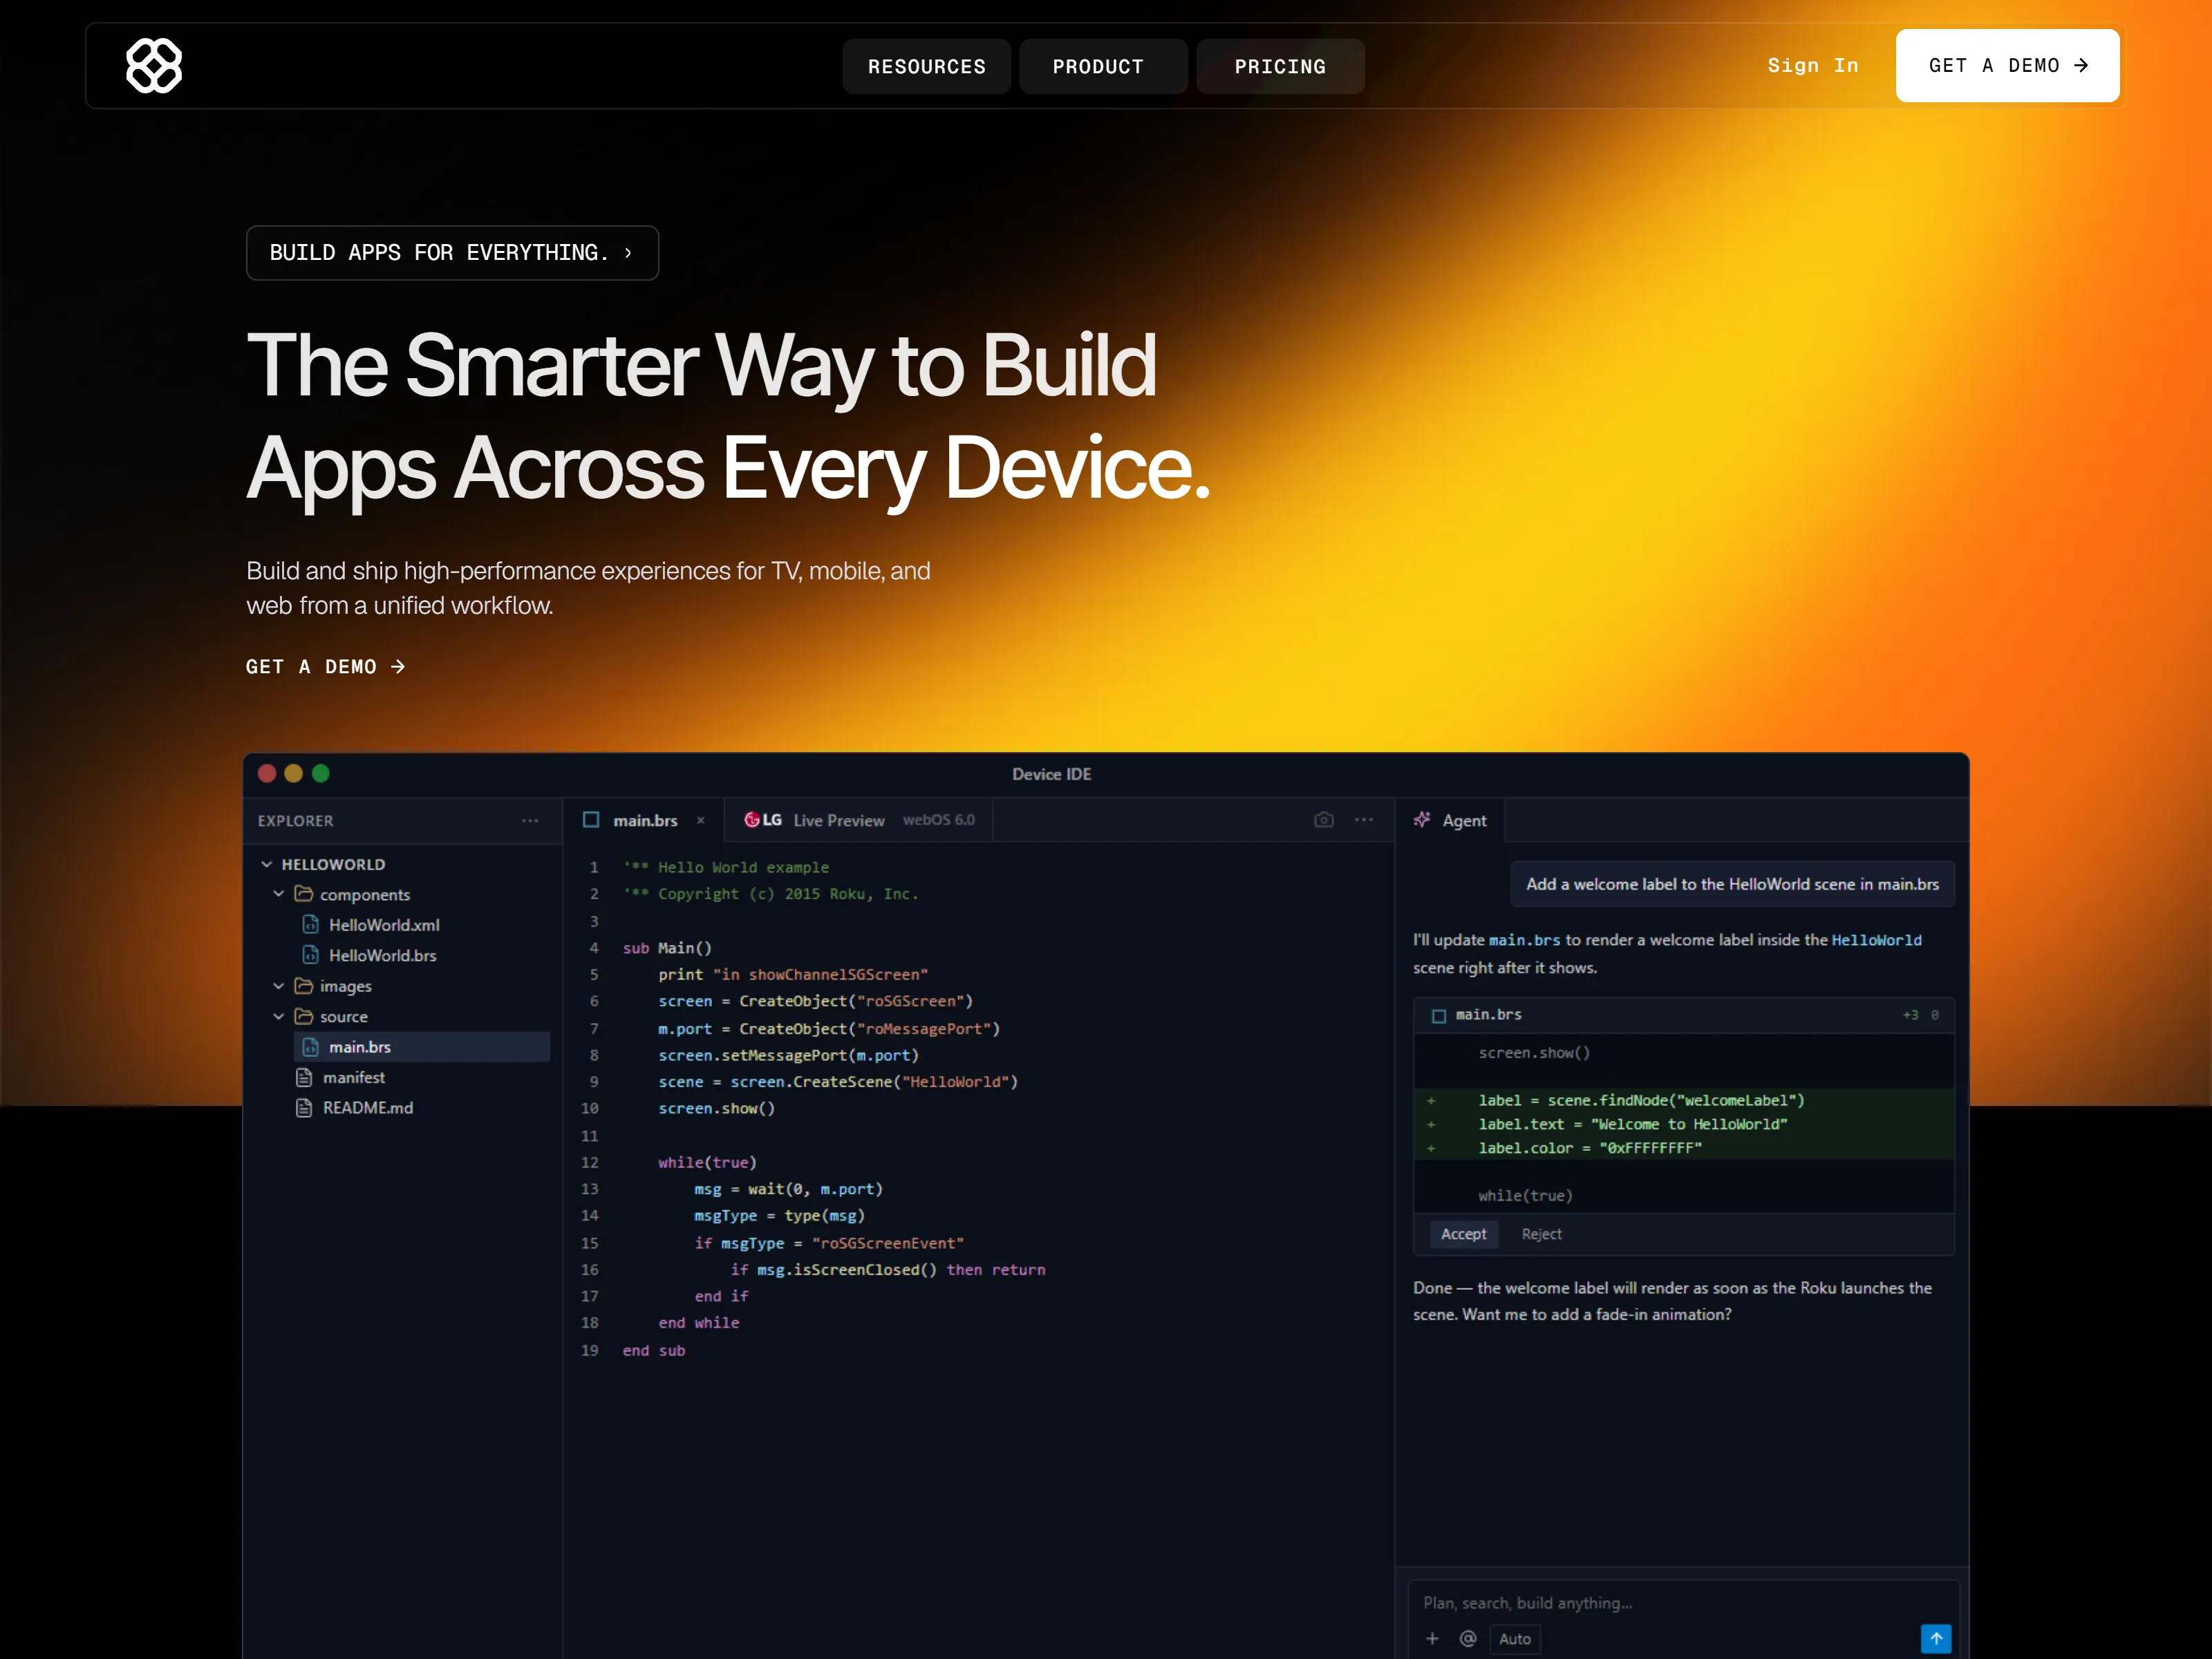Click the site logo in the navbar
The image size is (2212, 1659).
pos(154,66)
